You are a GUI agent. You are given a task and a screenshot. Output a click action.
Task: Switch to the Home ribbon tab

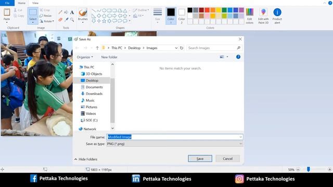tap(22, 3)
